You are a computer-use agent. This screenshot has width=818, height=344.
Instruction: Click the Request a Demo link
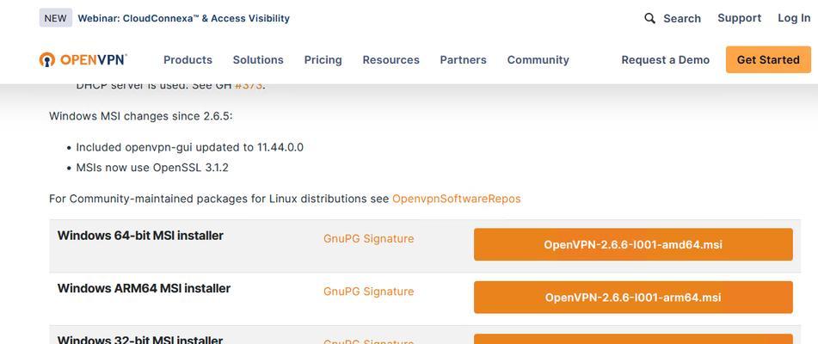(665, 59)
